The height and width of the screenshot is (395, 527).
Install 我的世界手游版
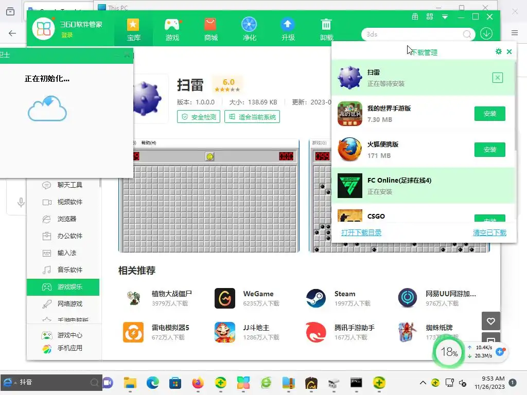tap(490, 114)
